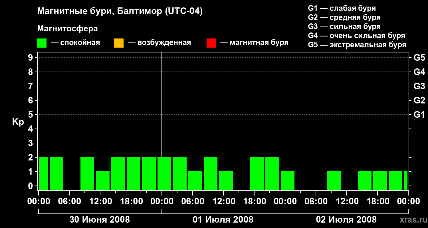Click the 'G2' label on right axis
This screenshot has width=428, height=228.
point(419,100)
